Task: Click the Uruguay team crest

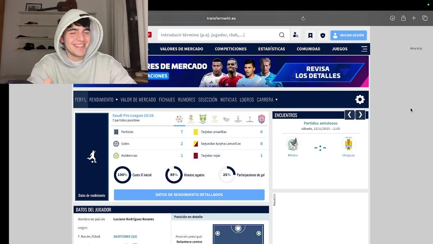Action: click(348, 144)
